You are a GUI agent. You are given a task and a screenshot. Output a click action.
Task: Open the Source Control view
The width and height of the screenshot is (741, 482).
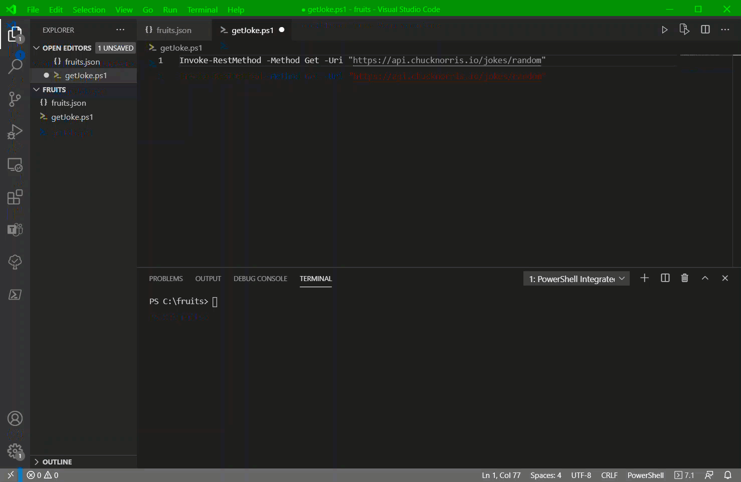coord(15,99)
